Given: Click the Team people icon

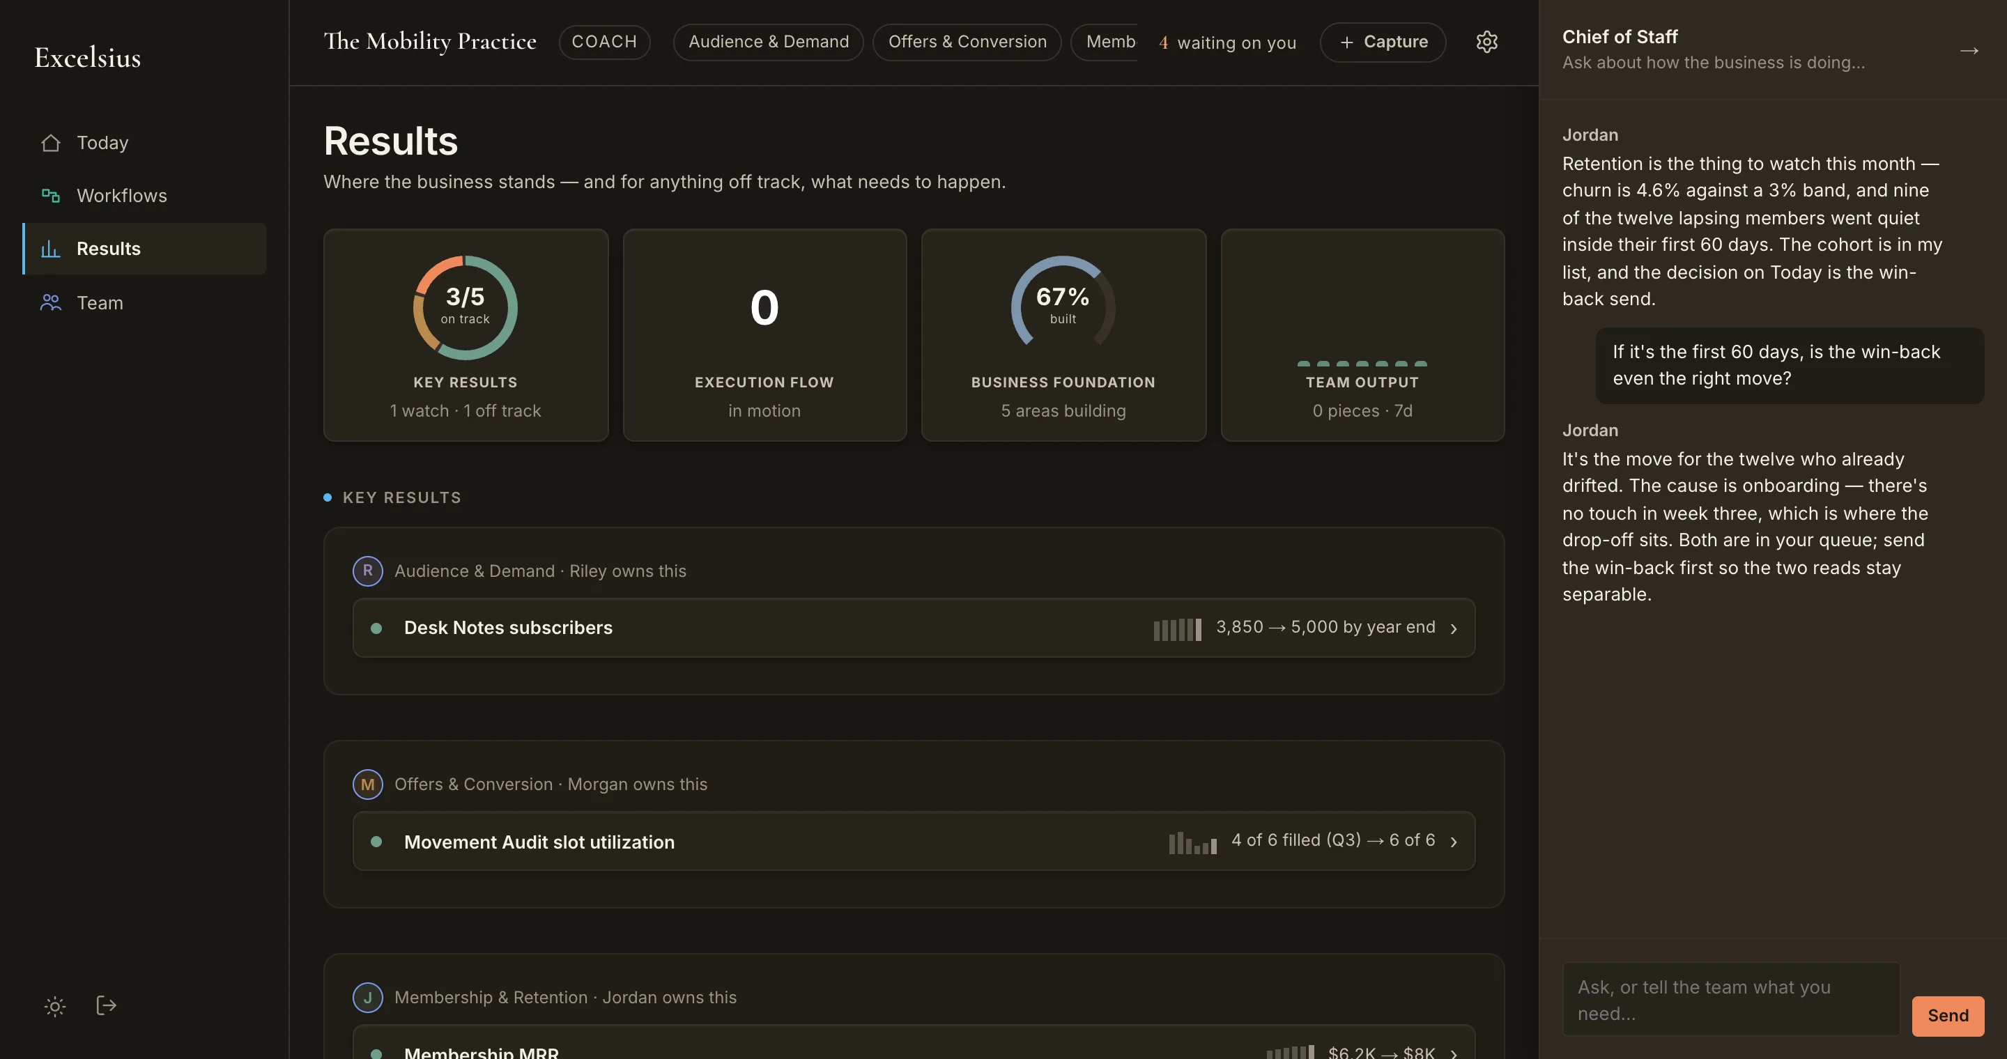Looking at the screenshot, I should tap(51, 302).
